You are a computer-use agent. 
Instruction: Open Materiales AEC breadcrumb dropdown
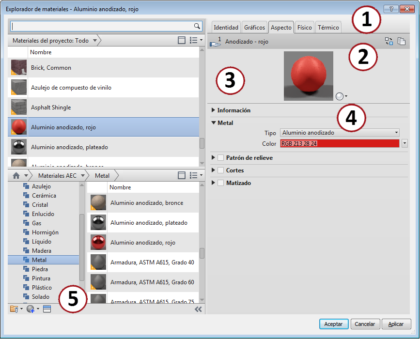(x=83, y=176)
